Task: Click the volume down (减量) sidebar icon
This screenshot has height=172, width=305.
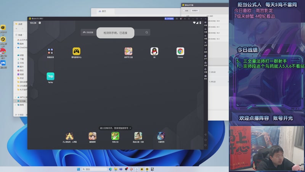Action: click(x=205, y=37)
